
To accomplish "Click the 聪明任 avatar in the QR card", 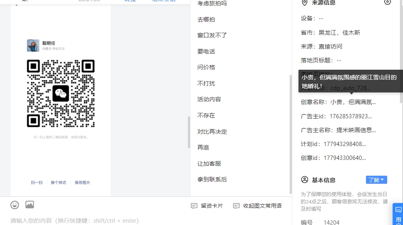I will (x=33, y=45).
